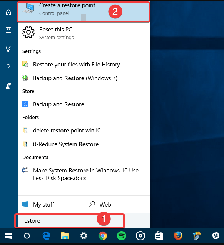
Task: Click the search box containing restore
Action: [x=70, y=221]
